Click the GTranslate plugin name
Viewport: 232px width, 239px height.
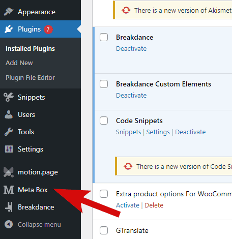[x=132, y=230]
